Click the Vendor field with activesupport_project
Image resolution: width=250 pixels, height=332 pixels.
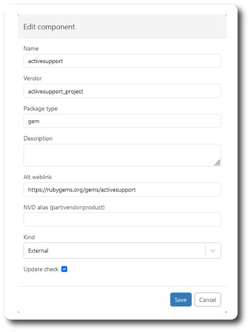pyautogui.click(x=122, y=91)
